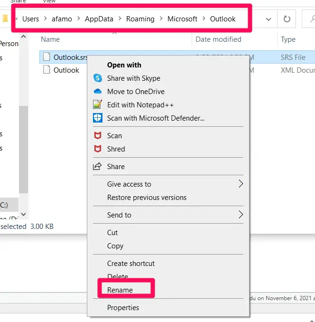
Task: Click Users in the breadcrumb path
Action: 30,19
